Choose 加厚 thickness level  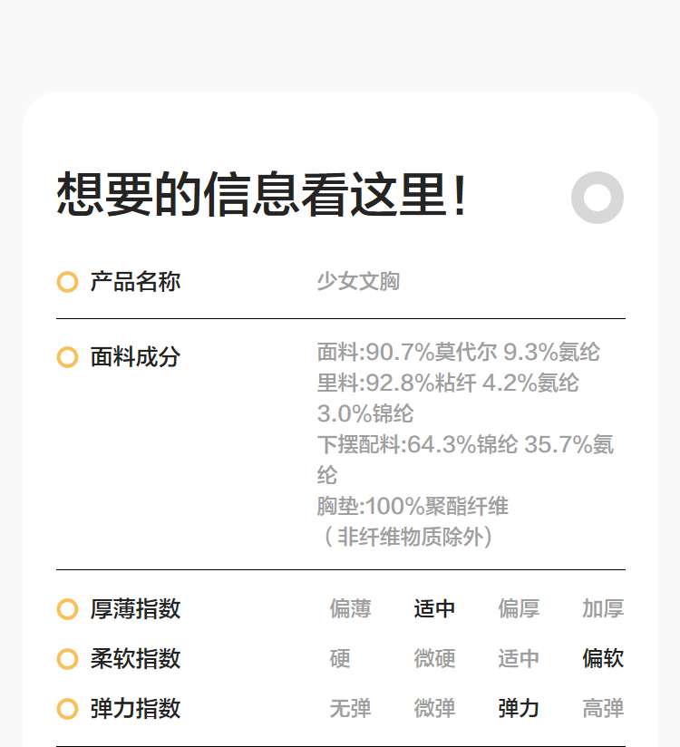coord(603,609)
